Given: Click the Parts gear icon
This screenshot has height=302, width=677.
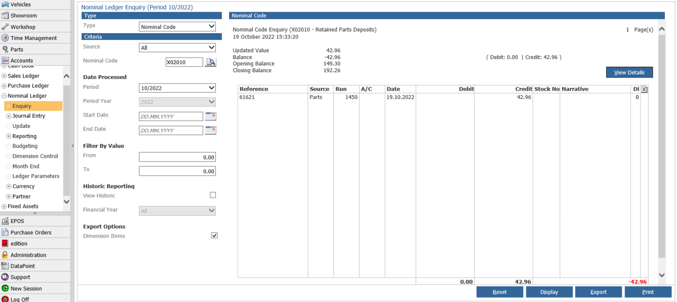Looking at the screenshot, I should point(5,49).
